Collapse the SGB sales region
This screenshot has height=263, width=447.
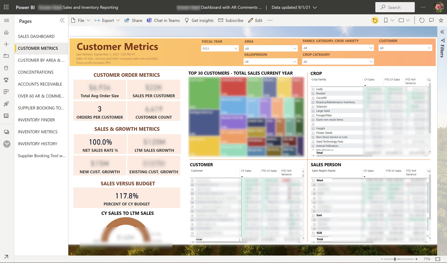pyautogui.click(x=313, y=233)
